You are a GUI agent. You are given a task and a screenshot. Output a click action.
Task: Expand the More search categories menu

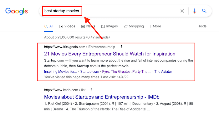pos(155,26)
